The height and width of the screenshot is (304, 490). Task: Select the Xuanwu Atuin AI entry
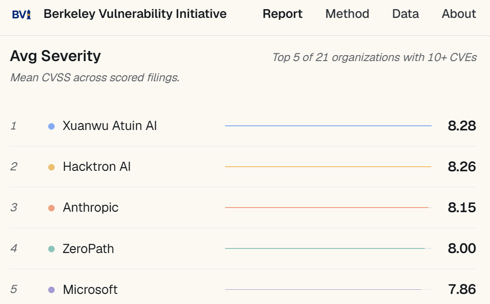(110, 126)
